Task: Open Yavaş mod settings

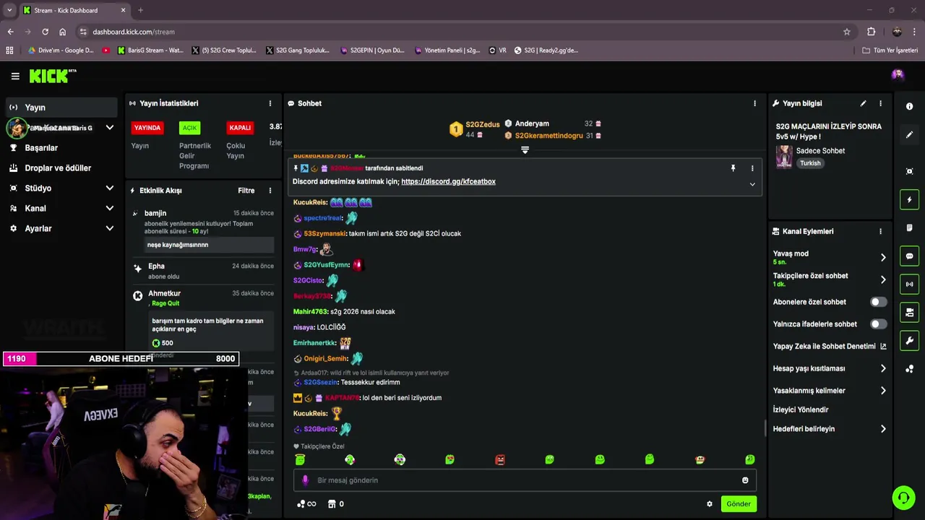Action: point(830,257)
